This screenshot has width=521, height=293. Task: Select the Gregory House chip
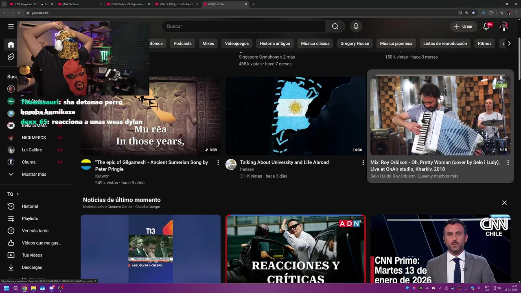pos(355,44)
